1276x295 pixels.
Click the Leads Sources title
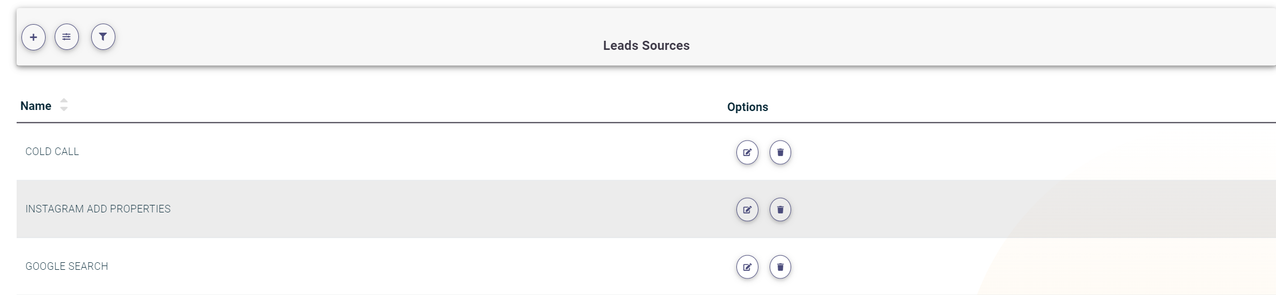click(x=646, y=46)
